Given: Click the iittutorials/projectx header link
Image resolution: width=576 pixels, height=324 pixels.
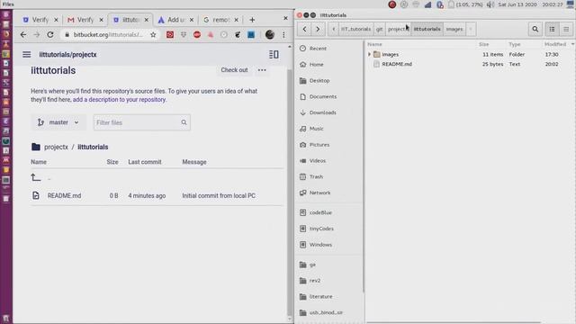Looking at the screenshot, I should coord(68,54).
